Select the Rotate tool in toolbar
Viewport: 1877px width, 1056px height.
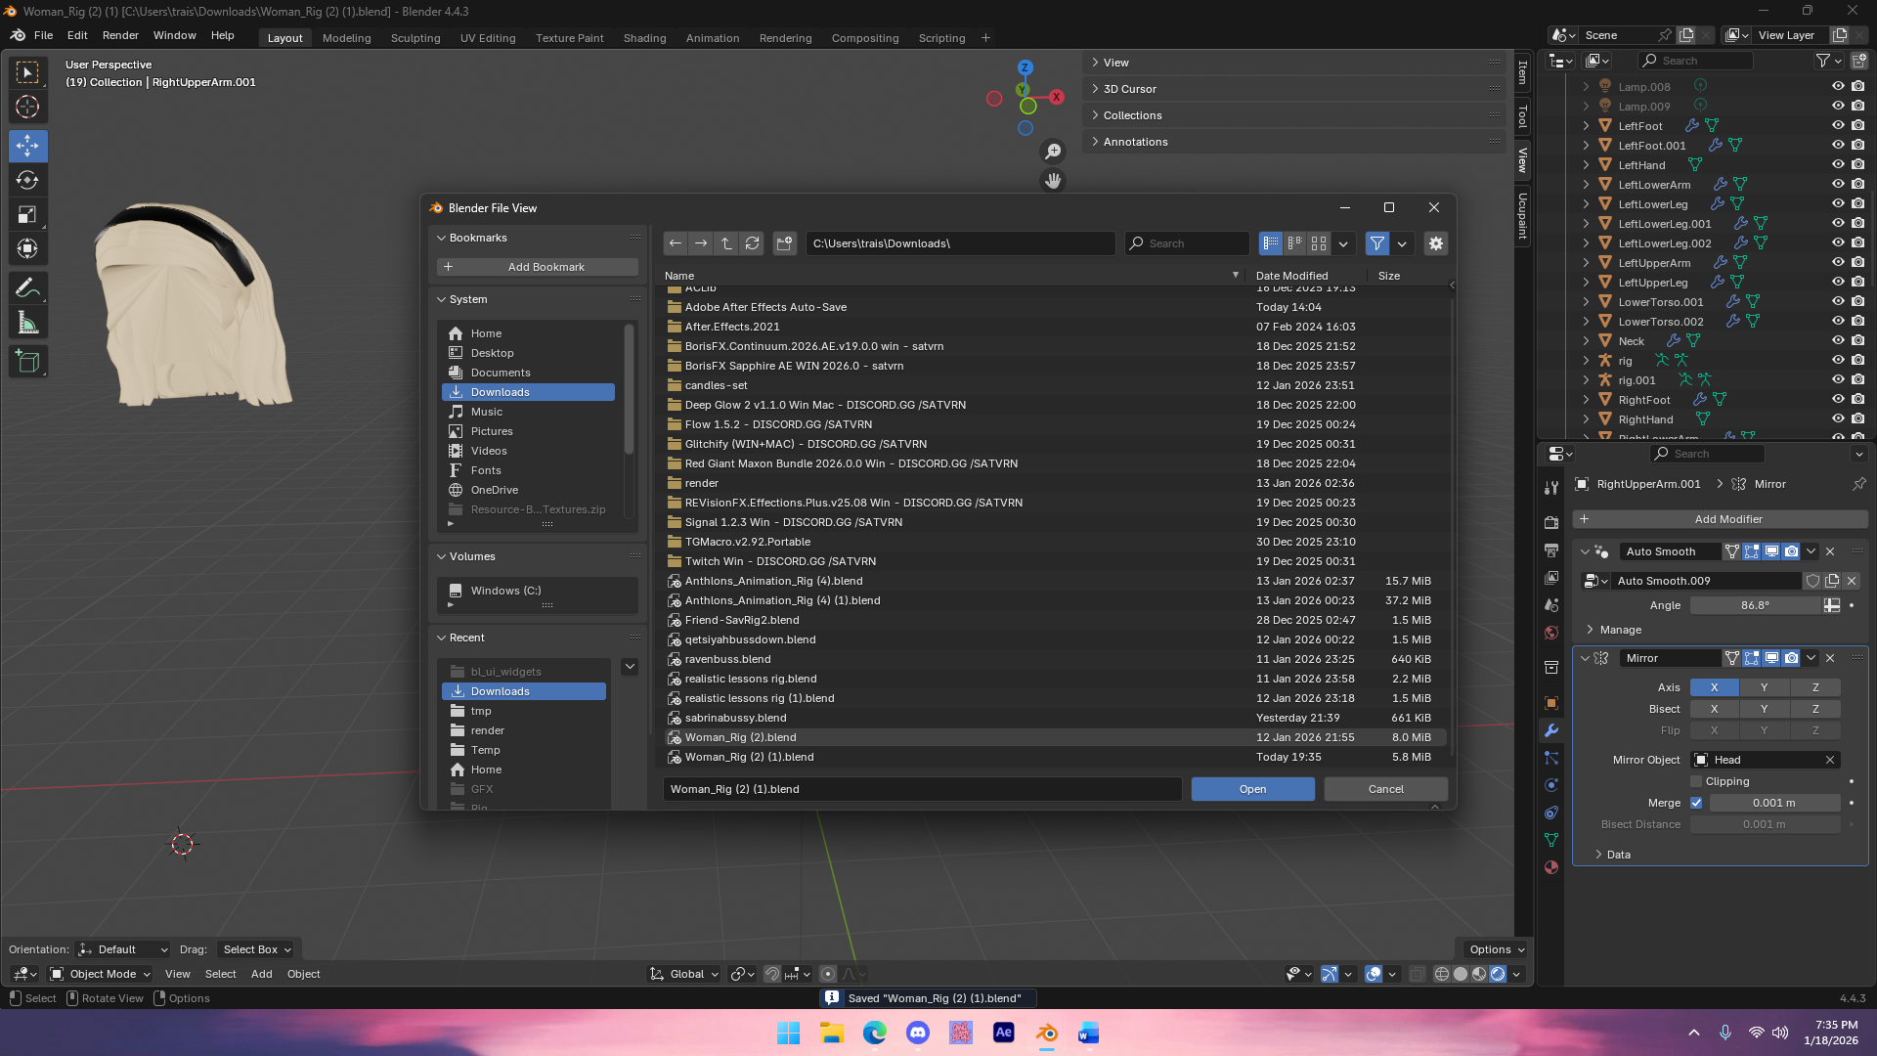27,180
